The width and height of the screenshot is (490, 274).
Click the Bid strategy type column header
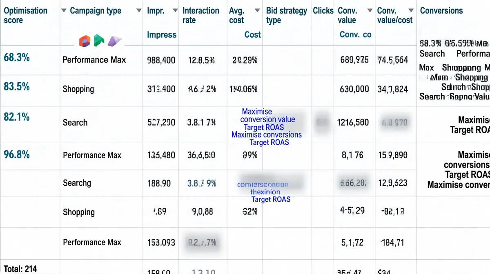tap(286, 15)
